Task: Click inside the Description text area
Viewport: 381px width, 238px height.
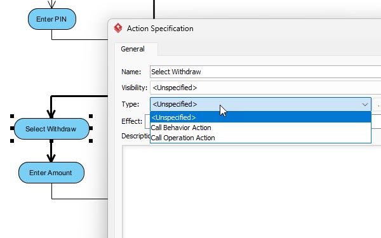Action: point(251,192)
